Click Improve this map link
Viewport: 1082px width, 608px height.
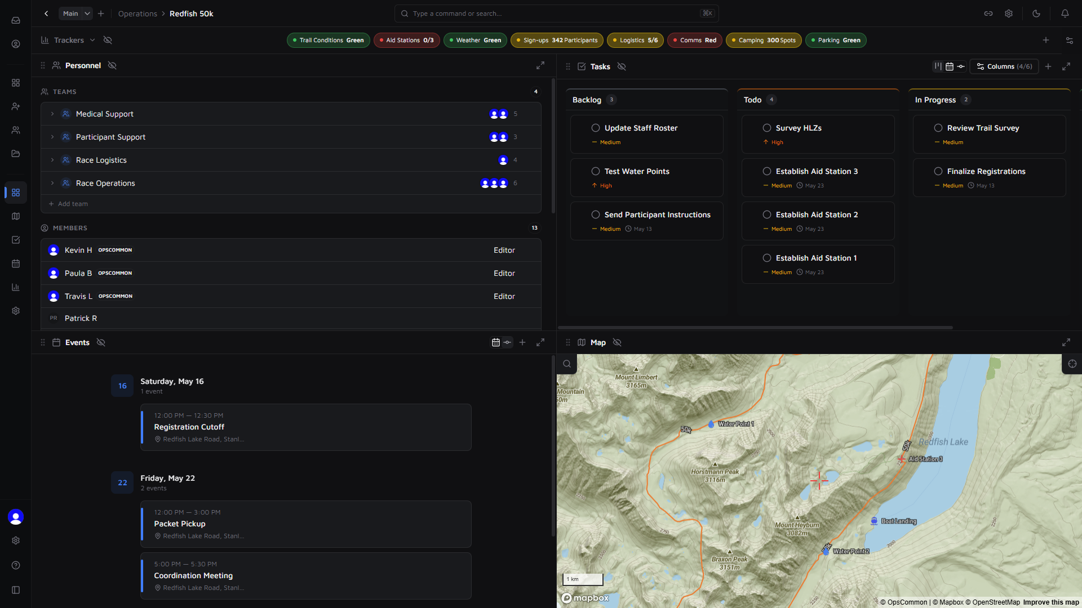point(1051,602)
